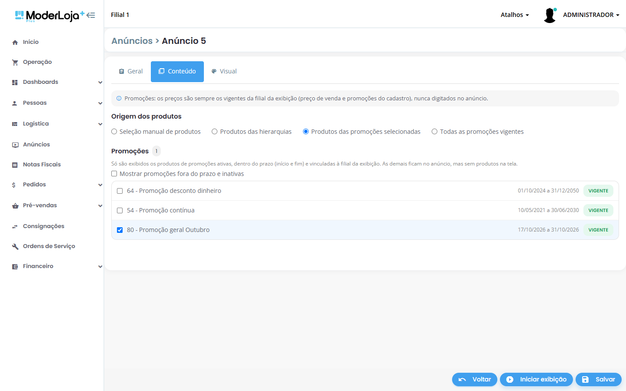Click the Financeiro wallet icon

[x=15, y=266]
